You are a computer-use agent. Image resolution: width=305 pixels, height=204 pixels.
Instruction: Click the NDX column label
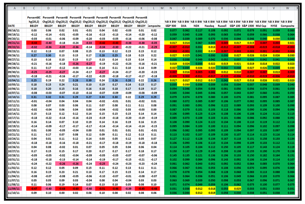(x=197, y=26)
